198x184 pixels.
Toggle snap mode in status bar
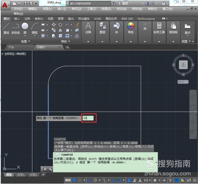point(80,180)
